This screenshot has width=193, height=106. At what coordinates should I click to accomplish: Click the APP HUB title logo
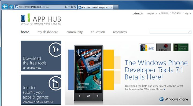[x=47, y=19]
